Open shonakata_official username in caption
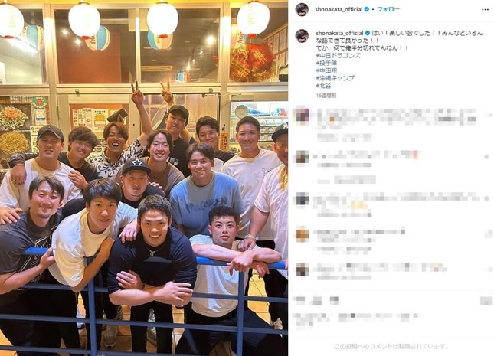Image resolution: width=494 pixels, height=356 pixels. pos(339,33)
